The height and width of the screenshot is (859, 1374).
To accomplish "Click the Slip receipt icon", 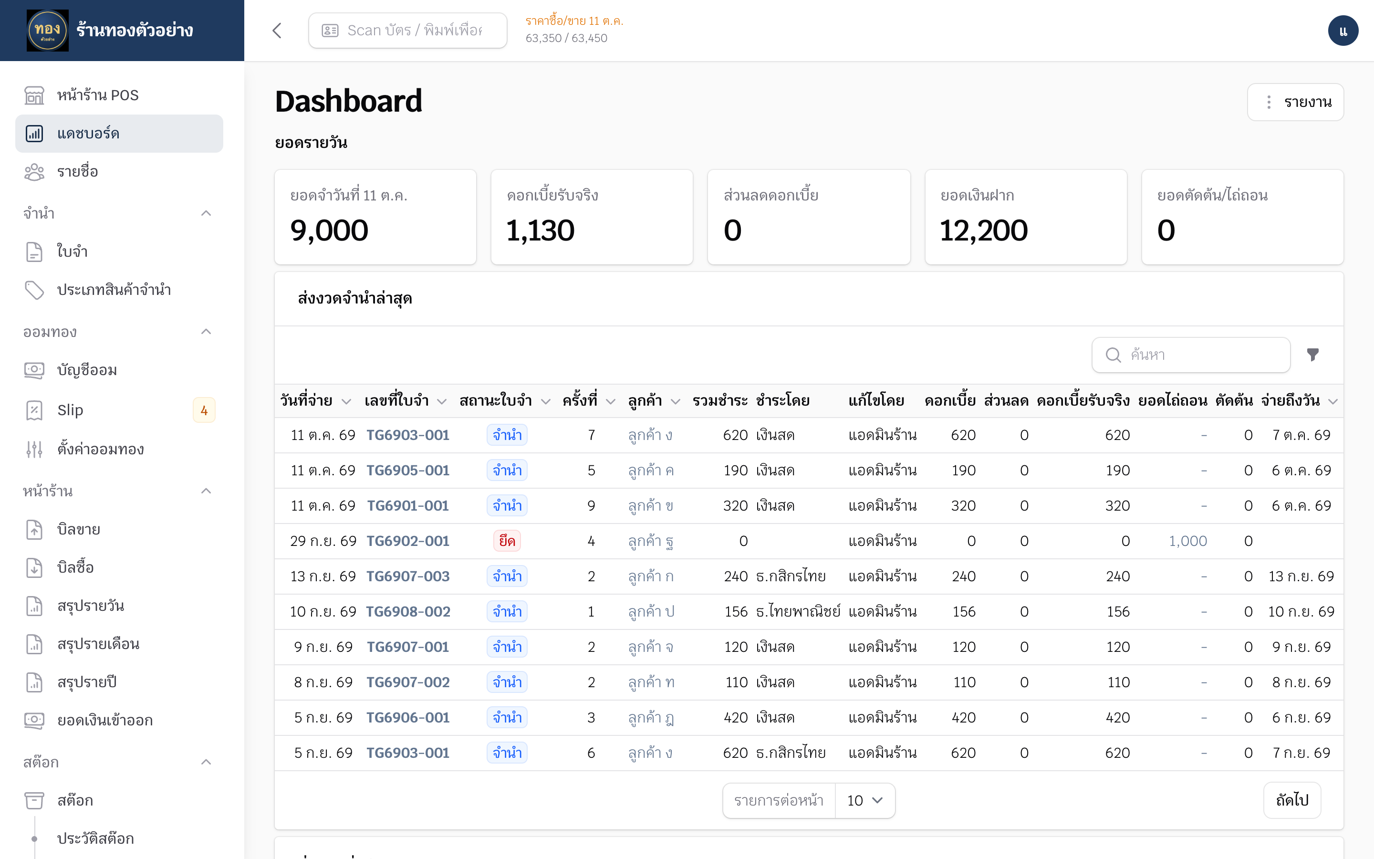I will pos(34,410).
